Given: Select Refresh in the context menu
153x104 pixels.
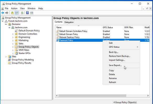Looking at the screenshot, I should (121, 82).
